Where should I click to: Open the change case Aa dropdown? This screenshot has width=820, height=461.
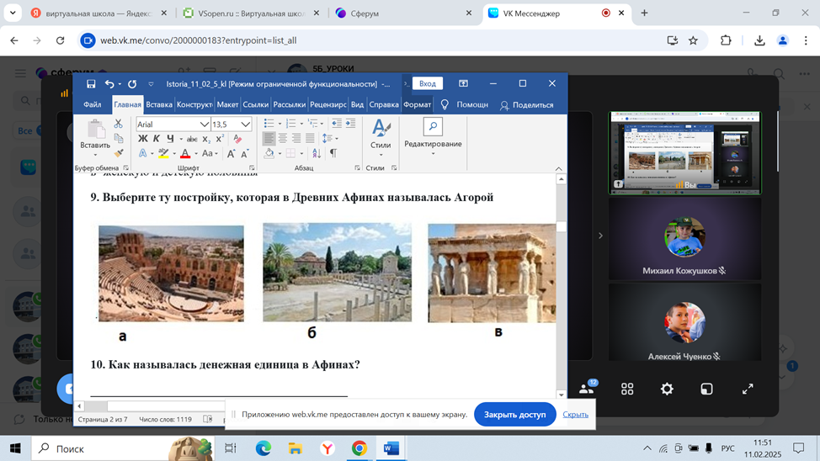click(x=210, y=153)
